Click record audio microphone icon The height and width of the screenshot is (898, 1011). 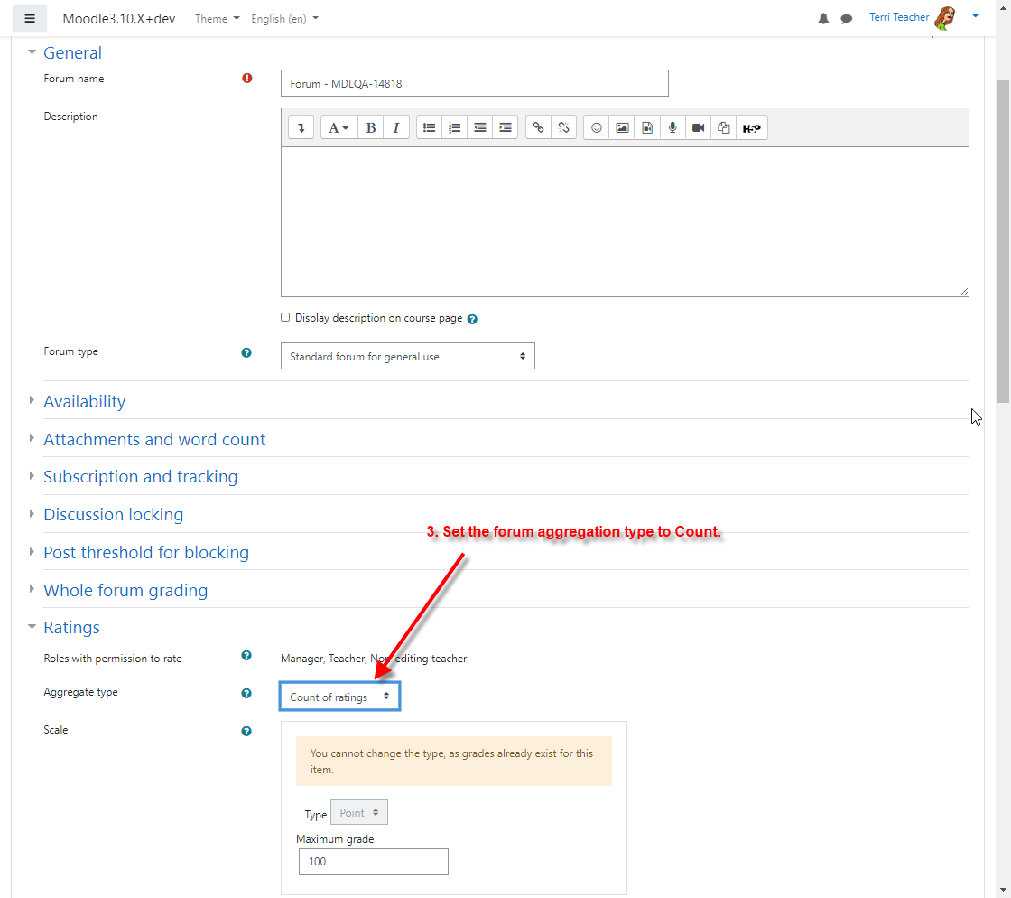(672, 127)
